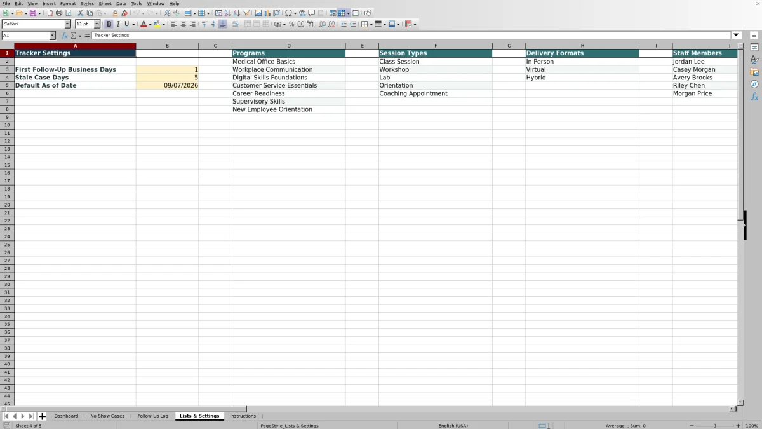This screenshot has height=429, width=762.
Task: Open sidebar Gallery panel icon
Action: click(x=754, y=72)
